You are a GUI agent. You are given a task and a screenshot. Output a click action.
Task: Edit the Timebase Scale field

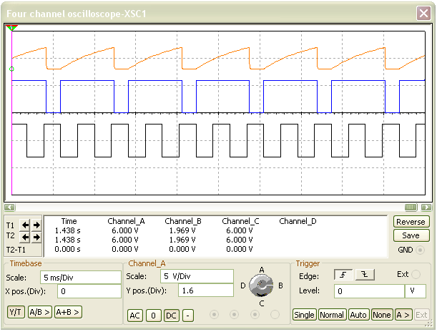(x=81, y=278)
